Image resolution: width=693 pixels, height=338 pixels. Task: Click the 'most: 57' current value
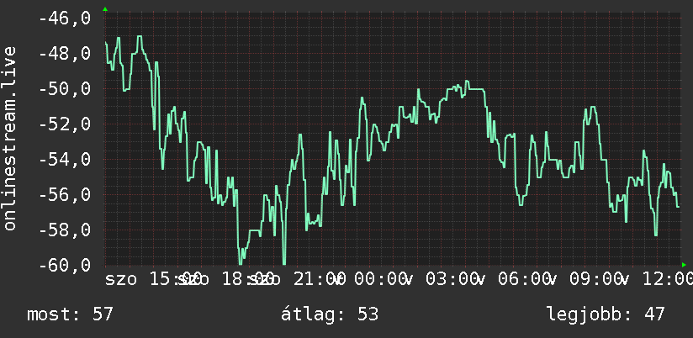pyautogui.click(x=71, y=314)
